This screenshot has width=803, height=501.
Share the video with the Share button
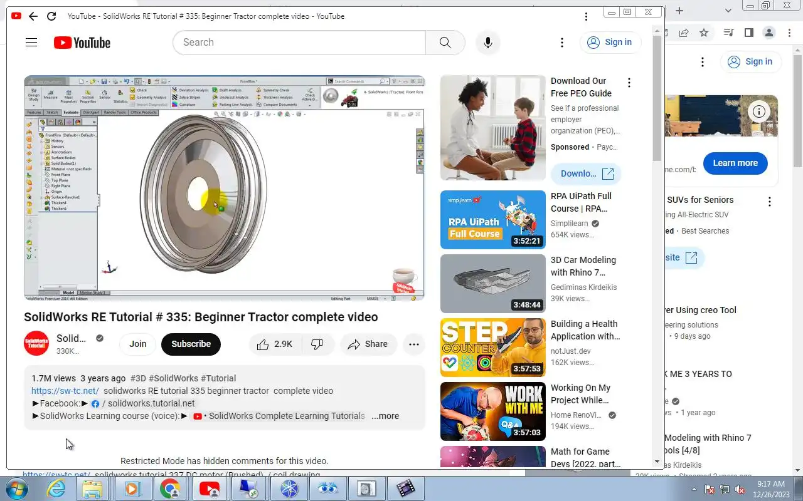tap(368, 344)
